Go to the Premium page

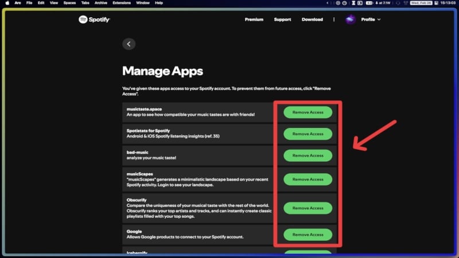[x=254, y=19]
